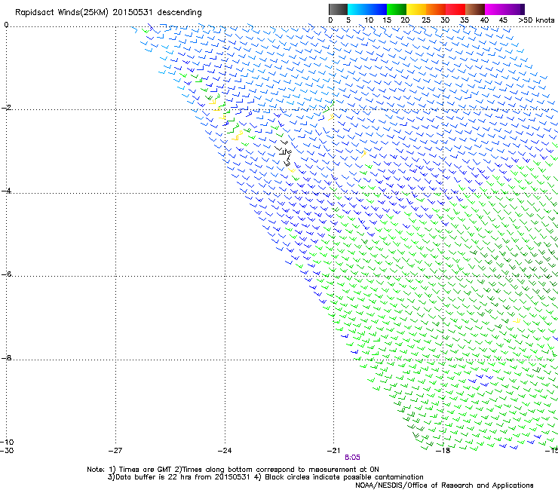Click the yellow 20-25 knots legend segment
558x490 pixels.
tap(416, 9)
